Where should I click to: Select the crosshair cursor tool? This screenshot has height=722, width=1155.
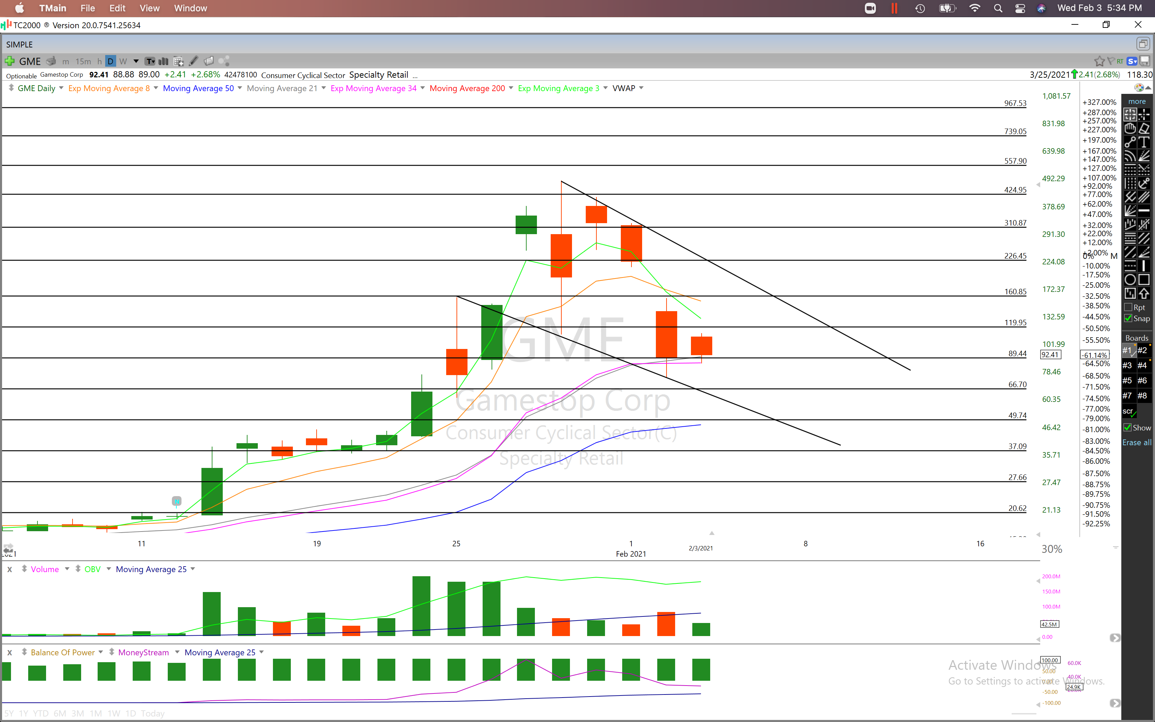pos(1144,114)
